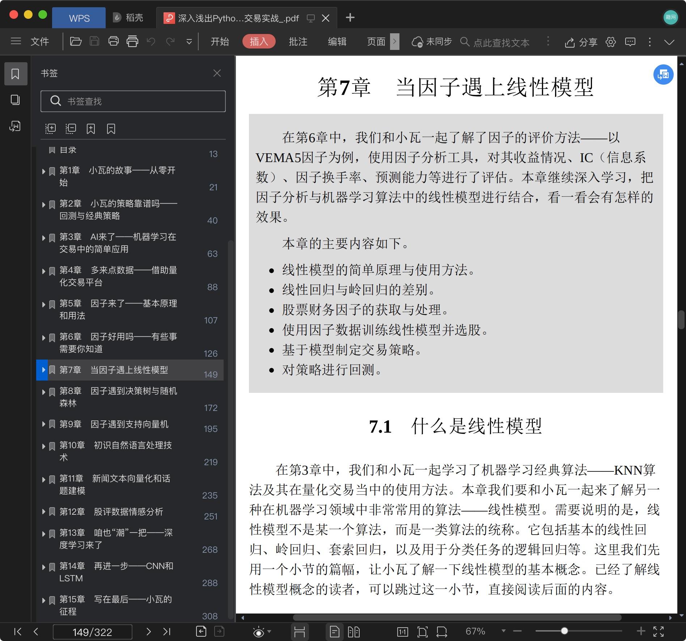
Task: Click the 未同步 cloud sync button
Action: click(x=432, y=42)
